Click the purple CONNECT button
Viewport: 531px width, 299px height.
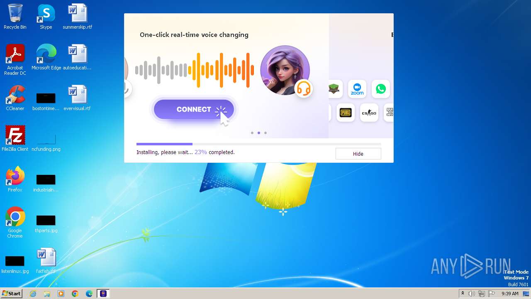[x=194, y=110]
